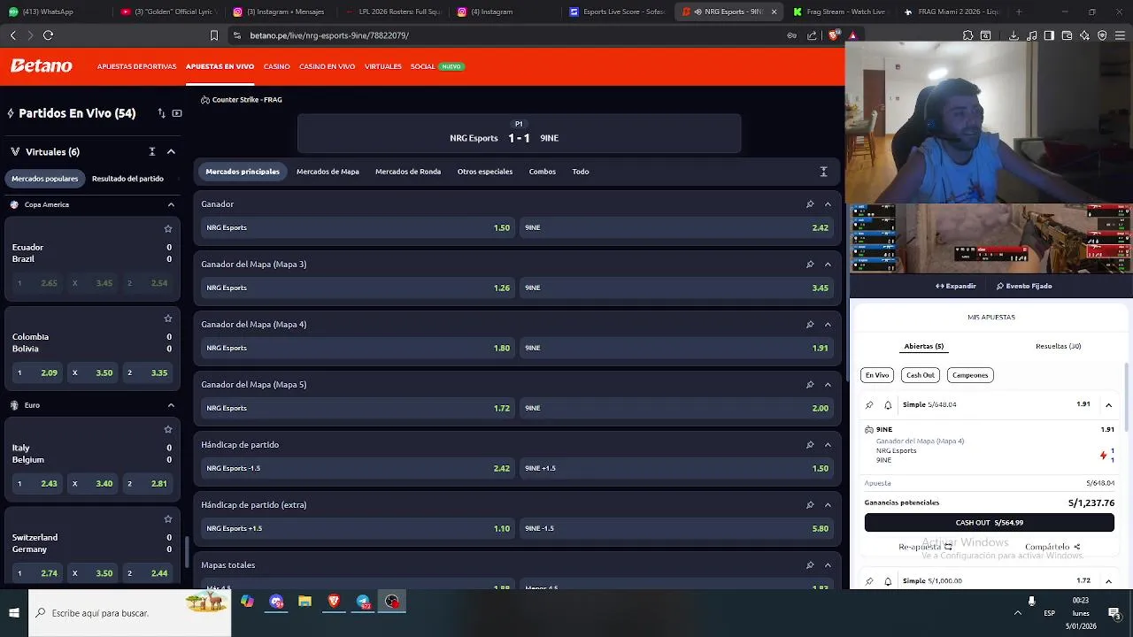The height and width of the screenshot is (637, 1133).
Task: Cash out the bet for S/564.99
Action: pyautogui.click(x=990, y=523)
